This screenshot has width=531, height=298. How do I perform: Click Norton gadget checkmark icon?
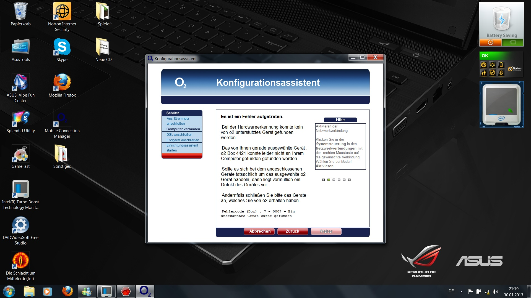point(492,73)
